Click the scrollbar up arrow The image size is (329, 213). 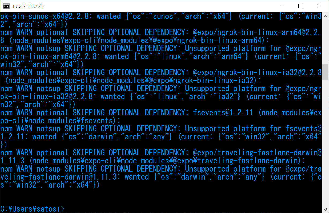click(325, 15)
